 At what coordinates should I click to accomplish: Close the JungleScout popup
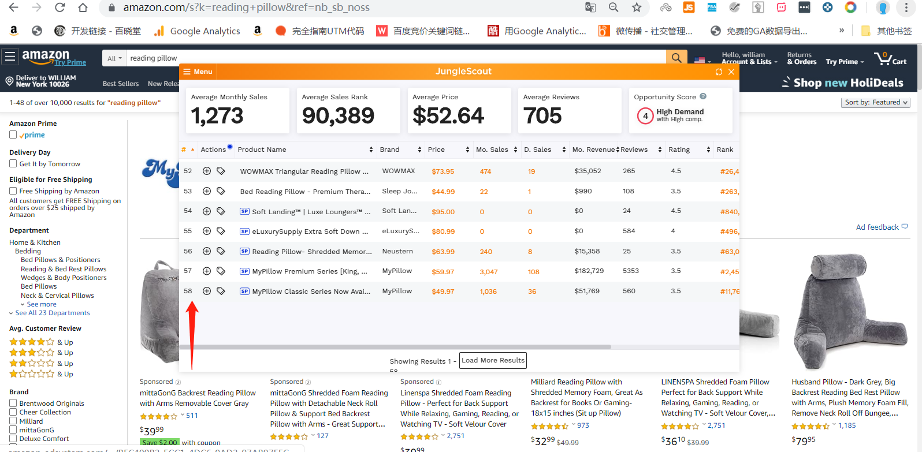[x=731, y=72]
